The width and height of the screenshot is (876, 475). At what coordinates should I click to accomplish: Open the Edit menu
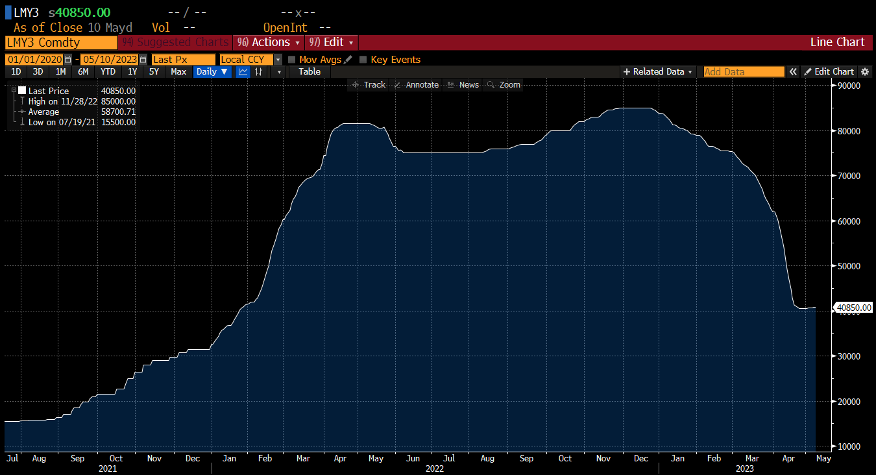332,42
